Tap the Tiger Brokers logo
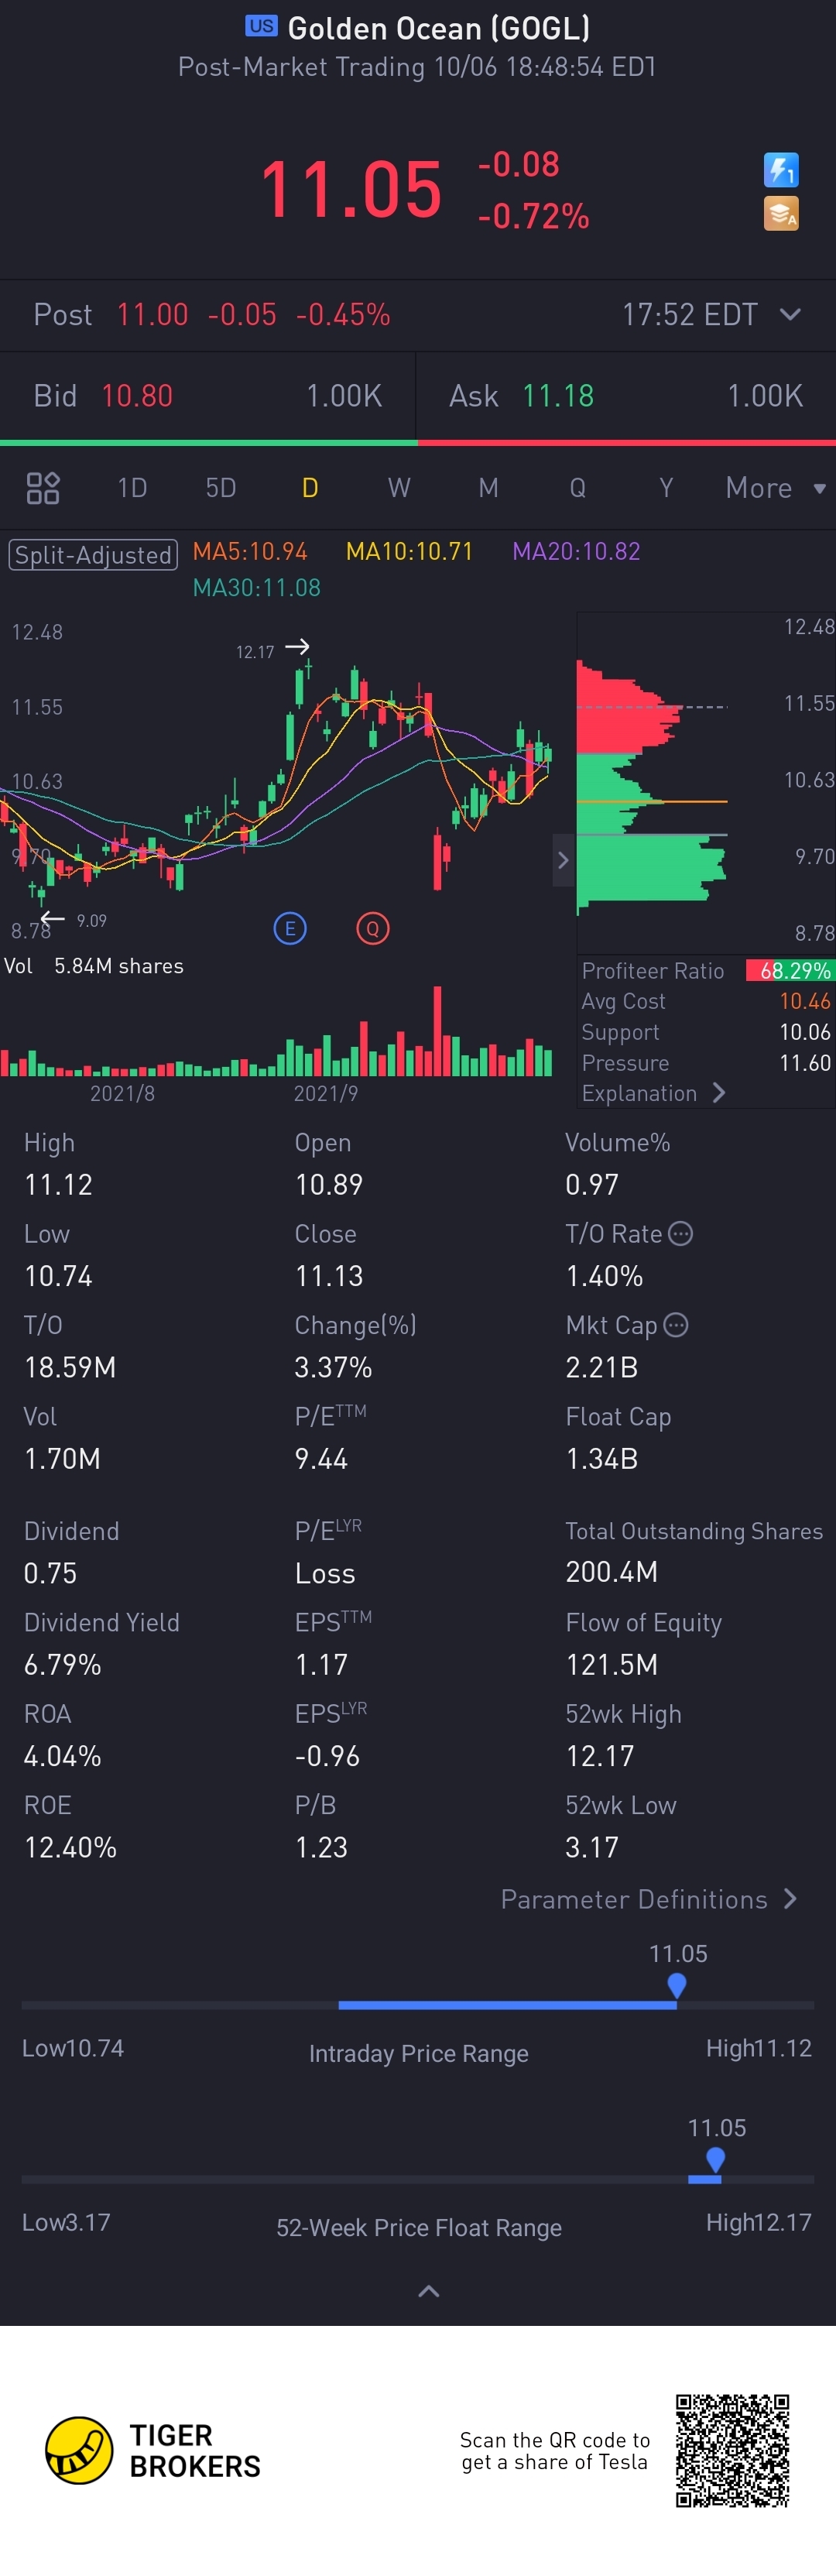Viewport: 836px width, 2576px height. [152, 2450]
